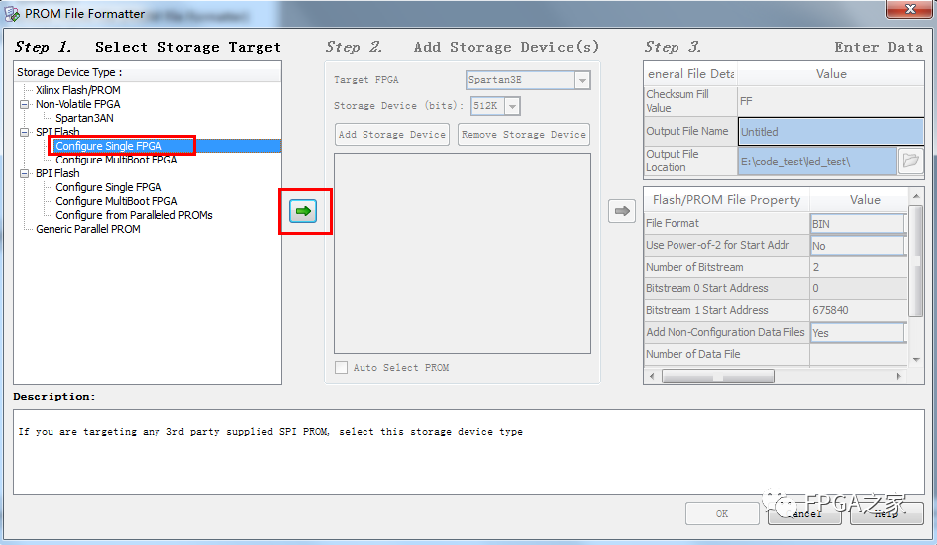Click the horizontal scrollbar right arrow
The height and width of the screenshot is (545, 937).
click(x=898, y=376)
